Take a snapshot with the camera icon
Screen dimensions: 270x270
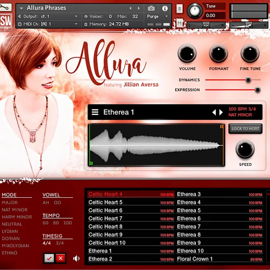[151, 8]
